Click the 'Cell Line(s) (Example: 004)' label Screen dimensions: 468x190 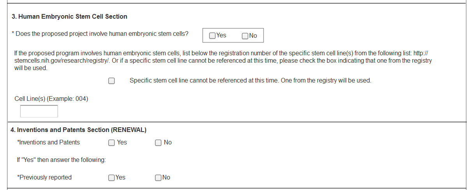point(51,99)
